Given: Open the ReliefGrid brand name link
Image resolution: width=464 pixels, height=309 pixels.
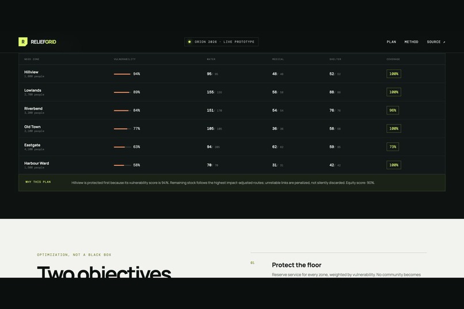Looking at the screenshot, I should point(43,42).
